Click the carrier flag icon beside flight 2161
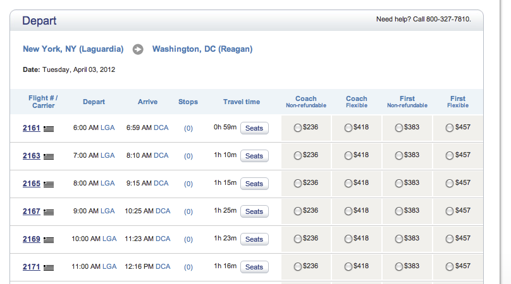Image resolution: width=511 pixels, height=284 pixels. [49, 129]
